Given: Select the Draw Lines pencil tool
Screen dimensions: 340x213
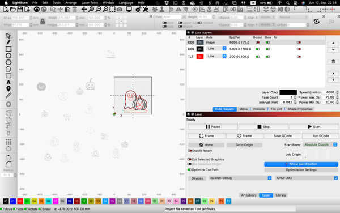Looking at the screenshot, I should click(8, 42).
